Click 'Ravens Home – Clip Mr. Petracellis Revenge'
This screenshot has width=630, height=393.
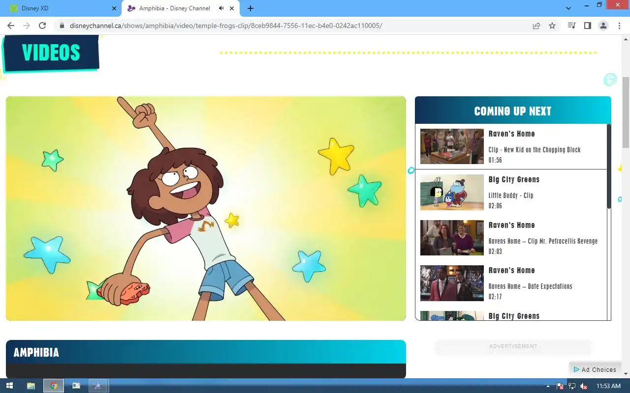click(543, 241)
